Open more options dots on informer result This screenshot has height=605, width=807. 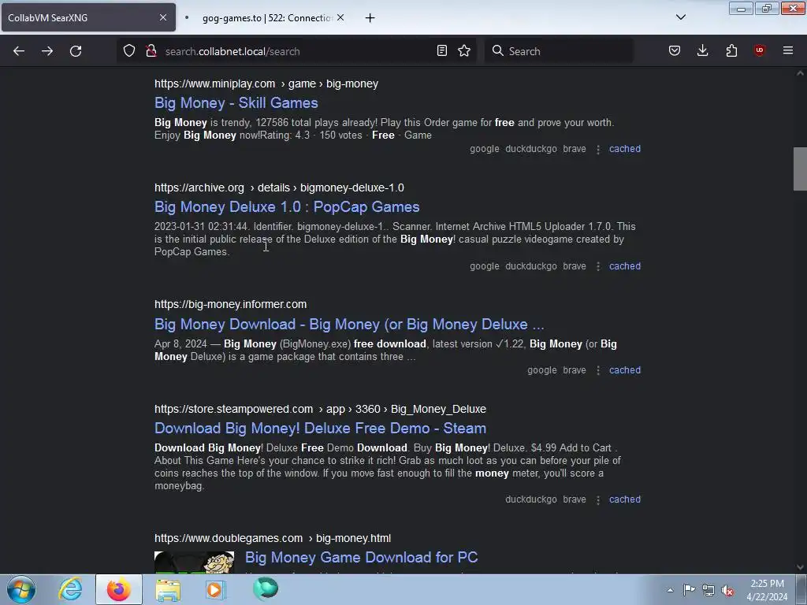pos(598,370)
